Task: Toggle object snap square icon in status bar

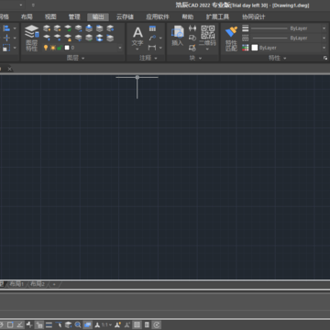Action: pyautogui.click(x=10, y=324)
